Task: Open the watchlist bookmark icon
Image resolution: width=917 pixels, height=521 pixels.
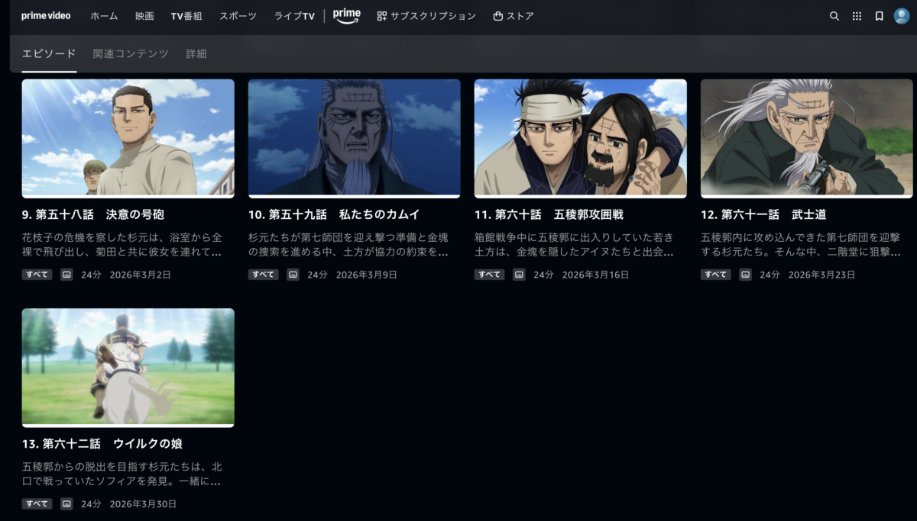Action: coord(880,16)
